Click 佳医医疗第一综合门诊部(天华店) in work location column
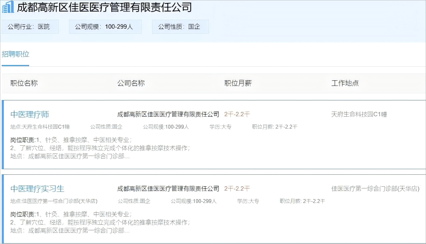This screenshot has width=426, height=244. pyautogui.click(x=375, y=188)
